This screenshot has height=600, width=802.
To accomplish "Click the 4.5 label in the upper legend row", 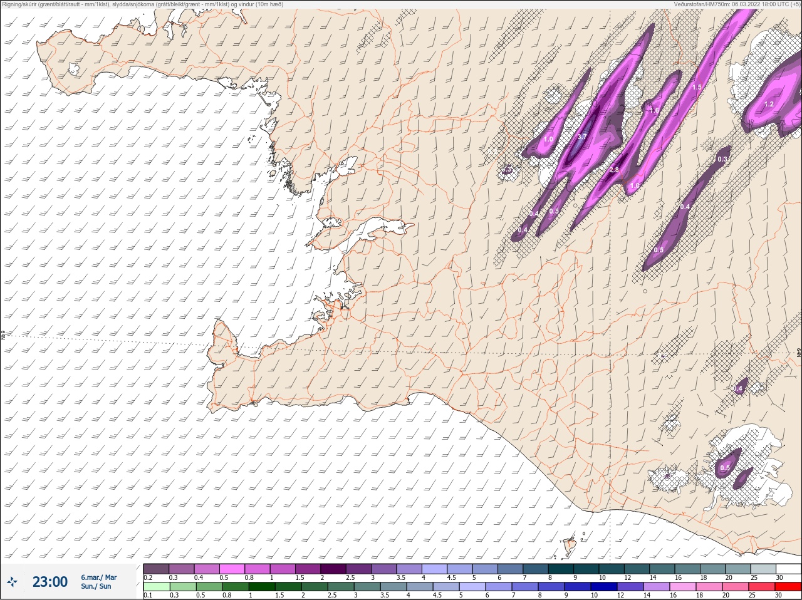I will (x=451, y=577).
